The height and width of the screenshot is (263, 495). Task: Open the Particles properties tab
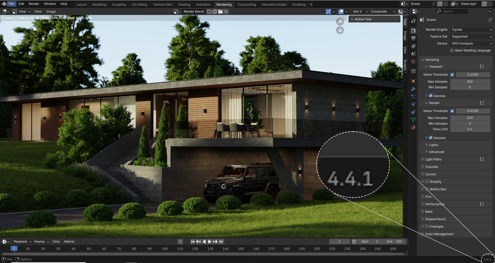click(413, 97)
